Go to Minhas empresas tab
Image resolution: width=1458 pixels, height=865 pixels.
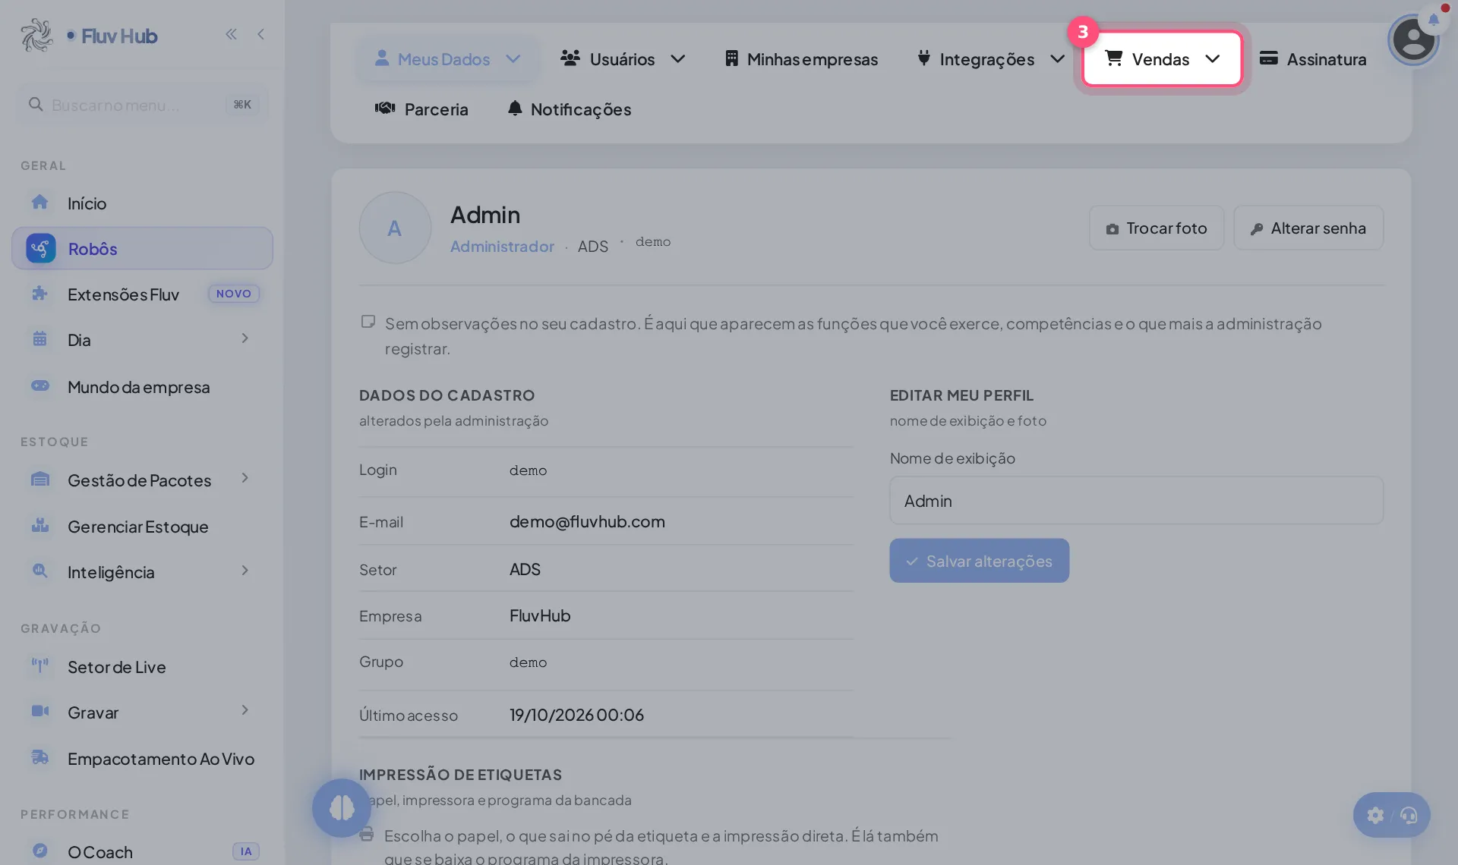801,58
